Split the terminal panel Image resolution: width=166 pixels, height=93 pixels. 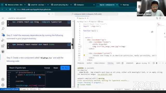tap(154, 63)
